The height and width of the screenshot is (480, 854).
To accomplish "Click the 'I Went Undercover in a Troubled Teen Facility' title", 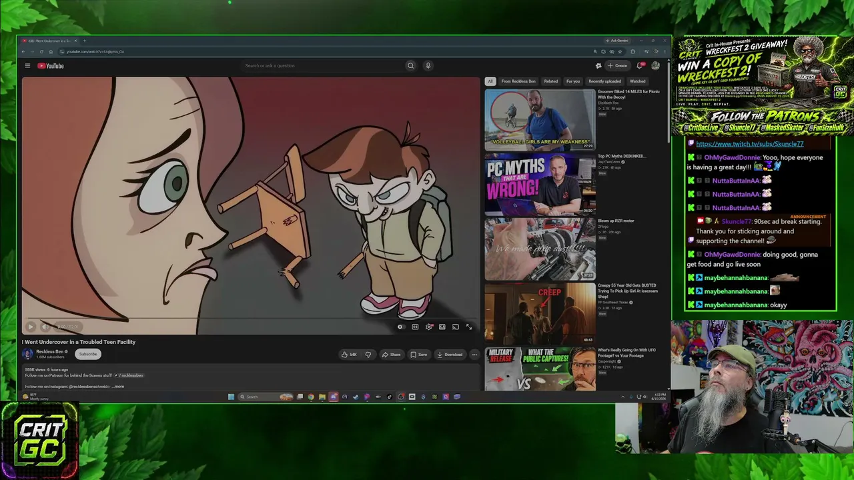I will pyautogui.click(x=79, y=342).
